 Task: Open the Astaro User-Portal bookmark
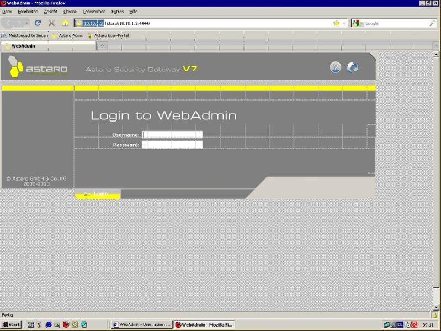point(111,35)
